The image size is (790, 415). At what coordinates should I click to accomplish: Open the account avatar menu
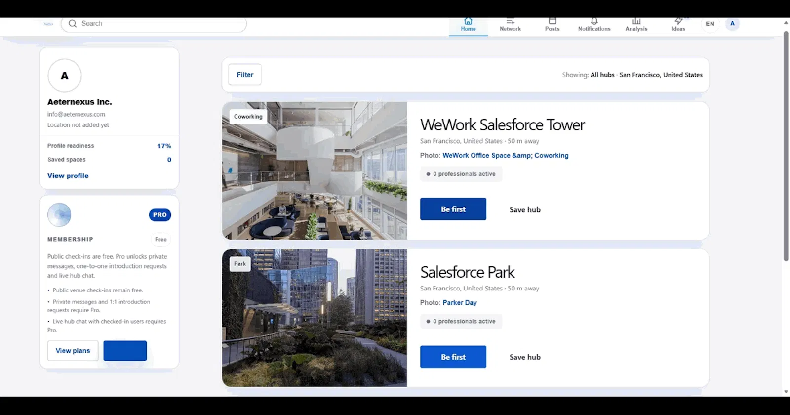732,24
